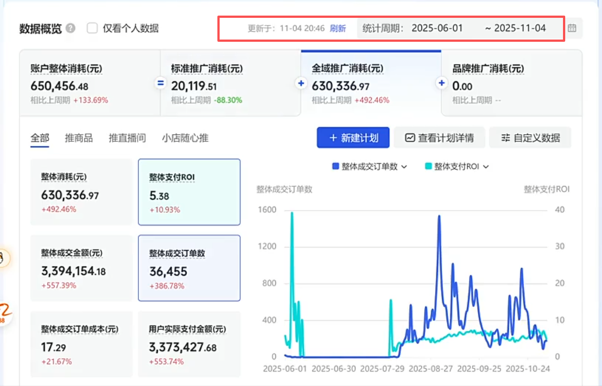Open the start date 2025-06-01 selector
602x386 pixels.
(437, 28)
